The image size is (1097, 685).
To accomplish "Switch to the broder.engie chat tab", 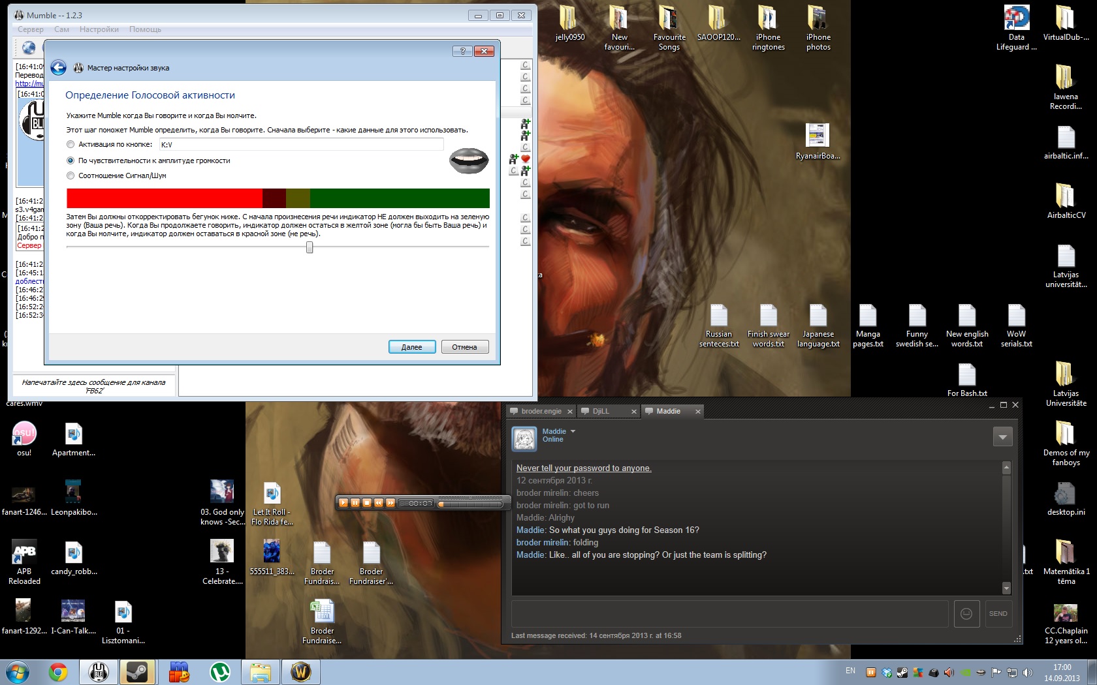I will tap(541, 411).
